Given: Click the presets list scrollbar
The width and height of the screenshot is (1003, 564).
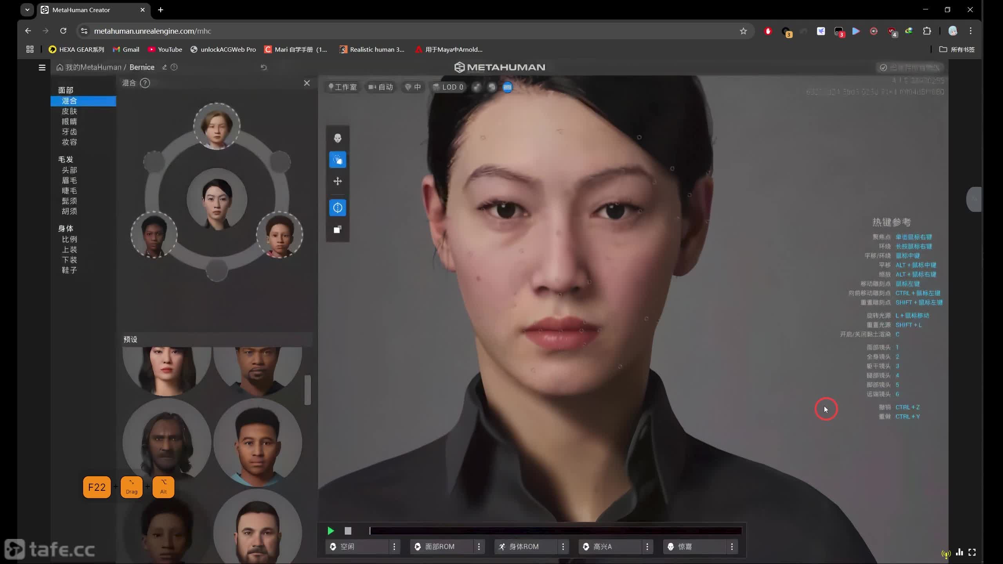Looking at the screenshot, I should [308, 390].
